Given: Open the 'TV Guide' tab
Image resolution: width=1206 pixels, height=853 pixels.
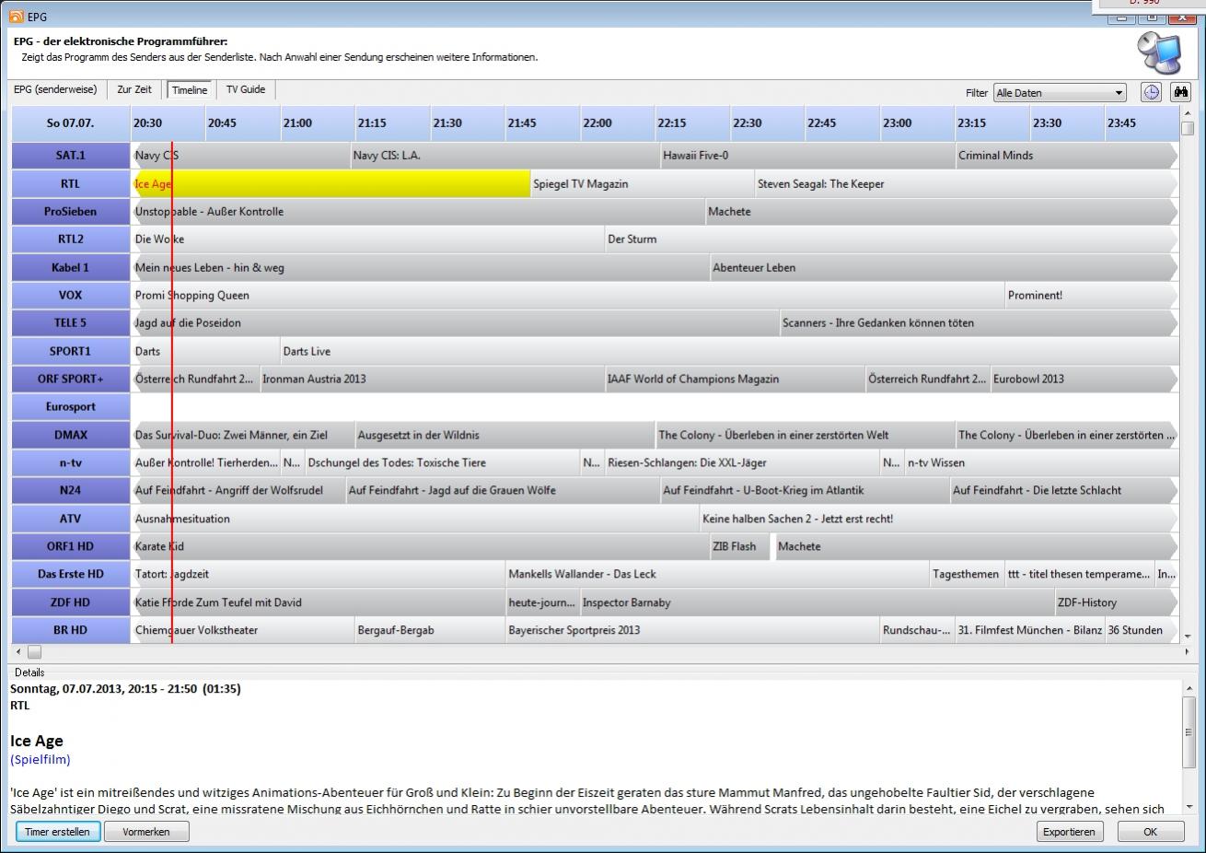Looking at the screenshot, I should click(246, 89).
